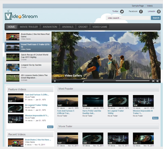This screenshot has height=149, width=163.
Task: Select BrainShake 2 iPad Game playlist item
Action: click(x=28, y=37)
